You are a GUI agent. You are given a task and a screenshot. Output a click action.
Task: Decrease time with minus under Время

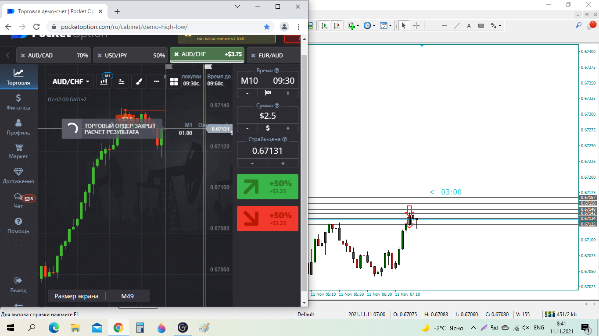(247, 93)
